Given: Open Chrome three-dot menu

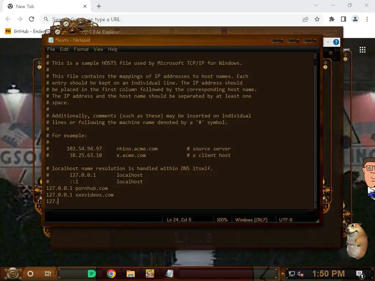Looking at the screenshot, I should pyautogui.click(x=367, y=19).
